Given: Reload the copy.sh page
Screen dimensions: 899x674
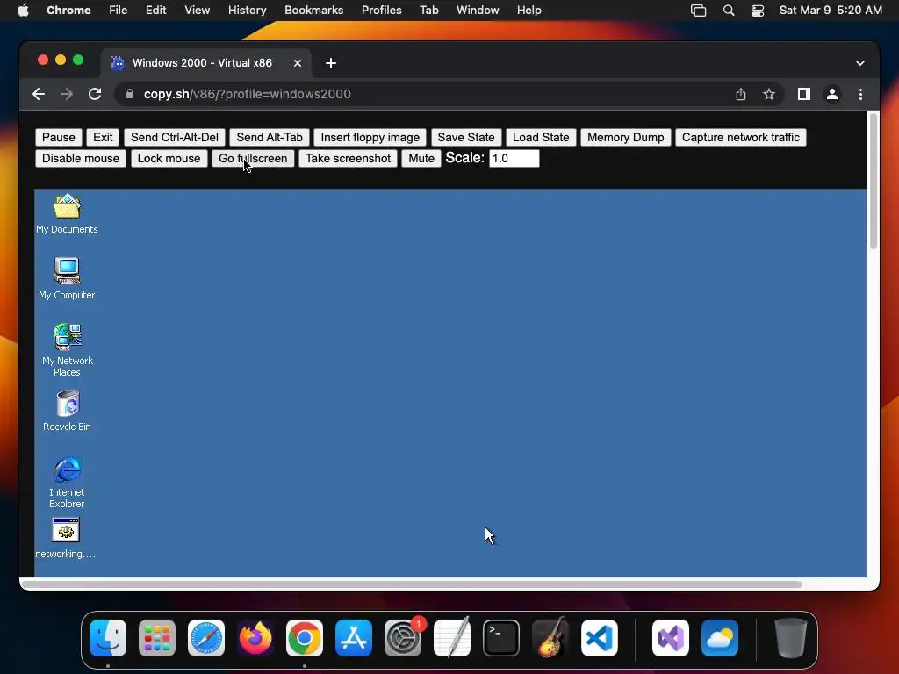Looking at the screenshot, I should 95,94.
